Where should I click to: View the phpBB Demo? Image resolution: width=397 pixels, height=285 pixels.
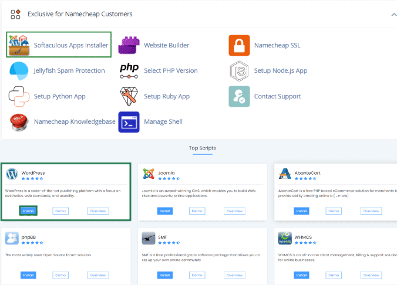pyautogui.click(x=60, y=275)
